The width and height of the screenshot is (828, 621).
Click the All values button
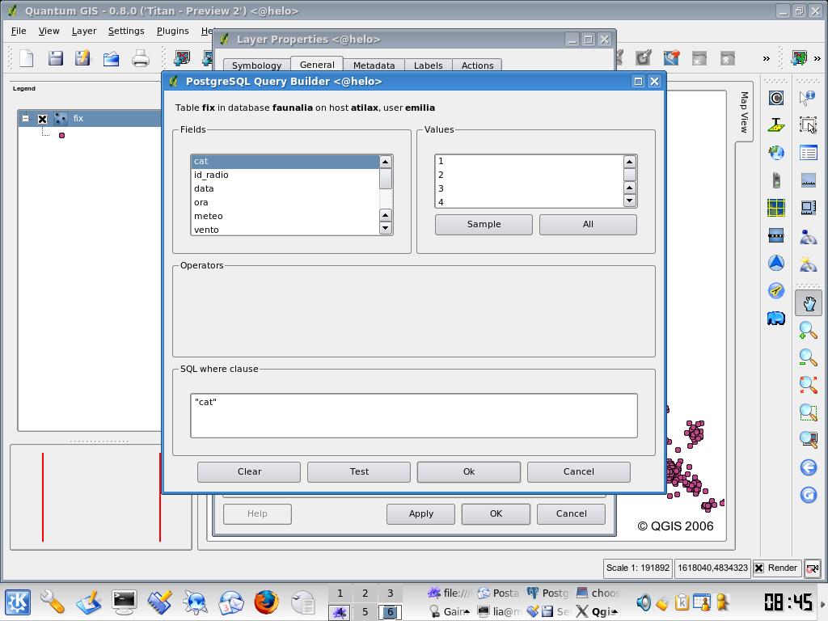tap(588, 225)
